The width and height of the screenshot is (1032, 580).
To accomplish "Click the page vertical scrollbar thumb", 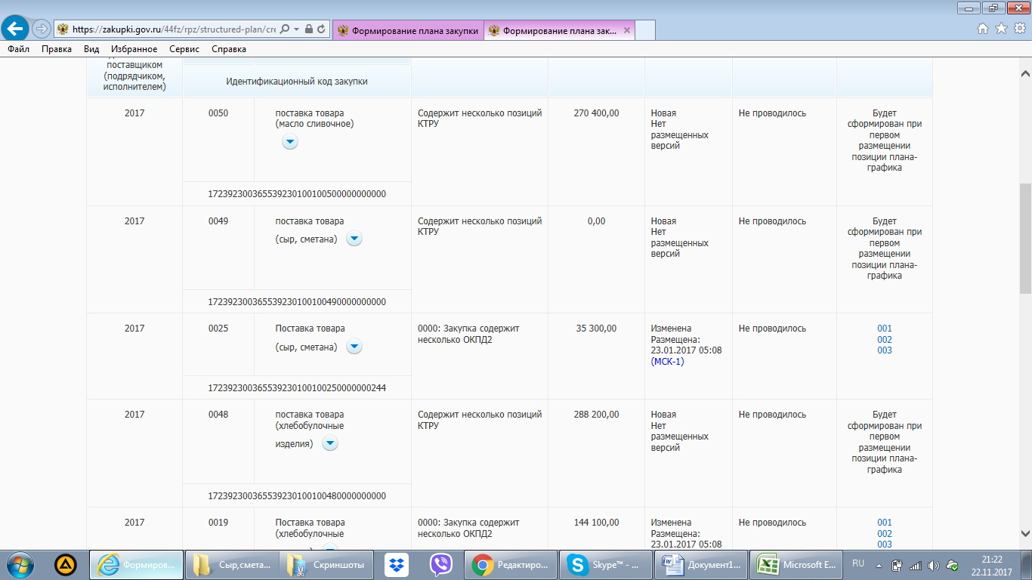I will point(1025,238).
